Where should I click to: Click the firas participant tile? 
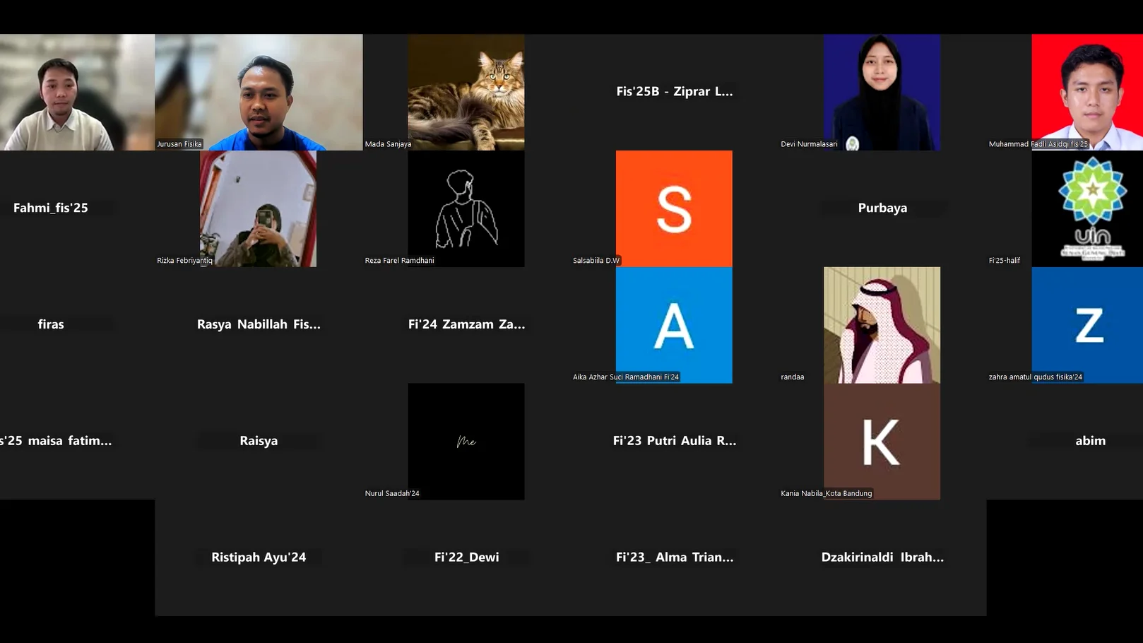pyautogui.click(x=51, y=324)
